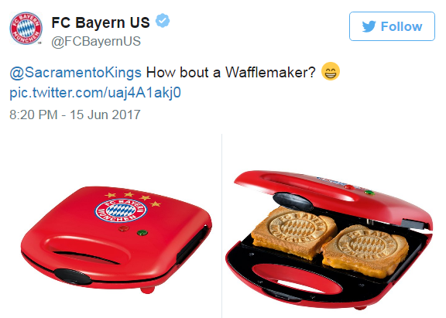
Task: Click the black latch on the closed wafflemaker
Action: tap(73, 276)
